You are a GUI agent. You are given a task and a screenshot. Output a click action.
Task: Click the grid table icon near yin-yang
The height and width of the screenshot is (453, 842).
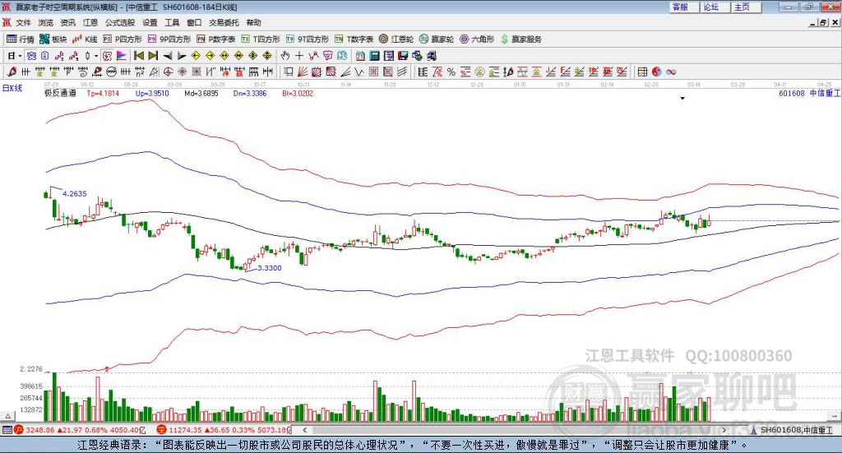pos(642,72)
